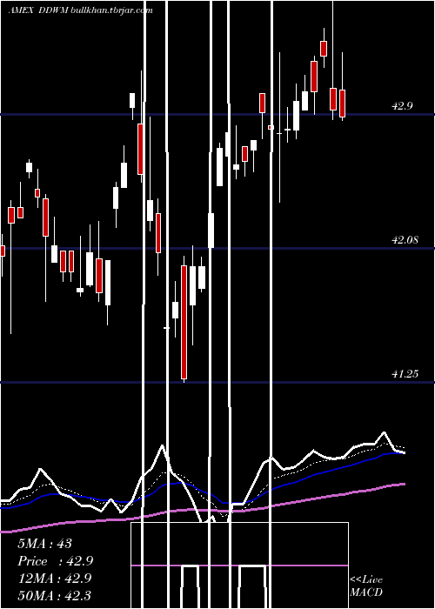
Task: Click the 5MA : 43 readout
Action: [x=44, y=544]
